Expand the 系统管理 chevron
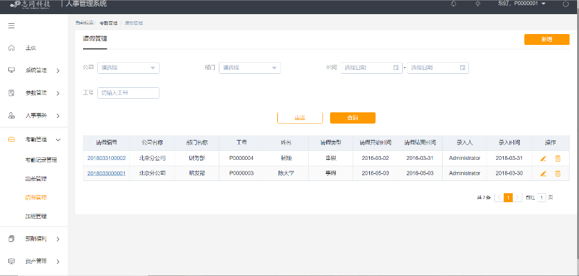Viewport: 579px width, 276px height. click(x=58, y=71)
